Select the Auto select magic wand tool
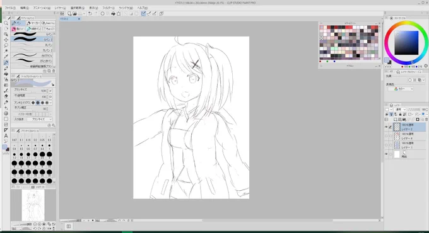The width and height of the screenshot is (429, 233). click(x=6, y=51)
